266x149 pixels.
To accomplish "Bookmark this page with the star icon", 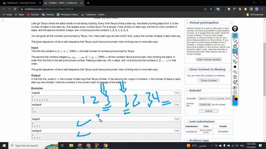I will pos(211,9).
